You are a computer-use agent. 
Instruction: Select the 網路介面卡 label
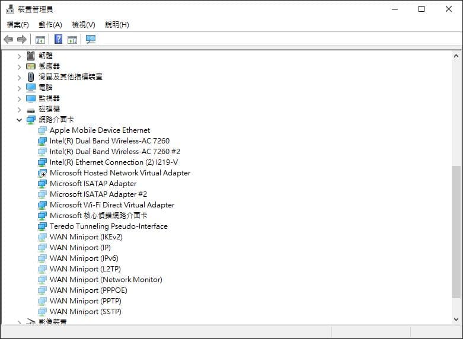coord(56,120)
